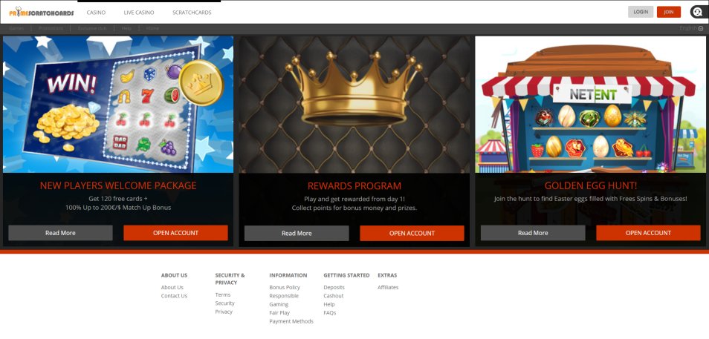Open the Deposits footer link
709x339 pixels.
point(334,288)
